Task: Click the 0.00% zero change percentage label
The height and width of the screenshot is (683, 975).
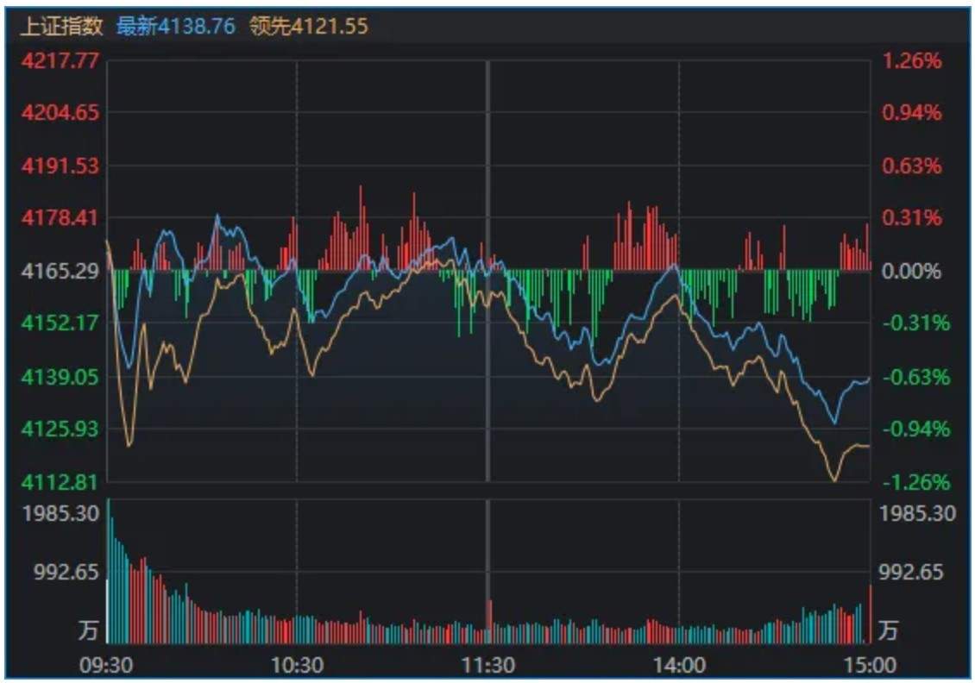Action: click(915, 270)
